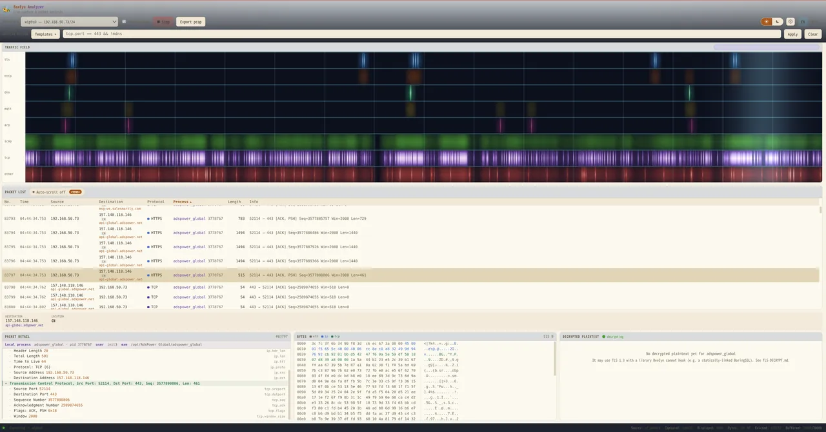Image resolution: width=826 pixels, height=432 pixels.
Task: Open the Templates filter dropdown
Action: click(45, 34)
